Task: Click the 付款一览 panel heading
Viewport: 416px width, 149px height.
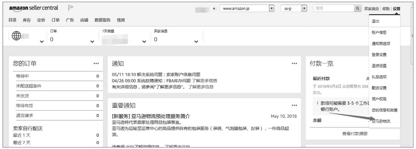Action: [321, 63]
